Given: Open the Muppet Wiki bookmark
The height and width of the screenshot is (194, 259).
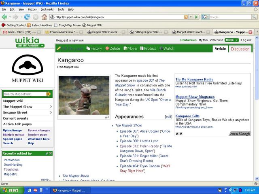Looking at the screenshot, I should click(92, 25).
